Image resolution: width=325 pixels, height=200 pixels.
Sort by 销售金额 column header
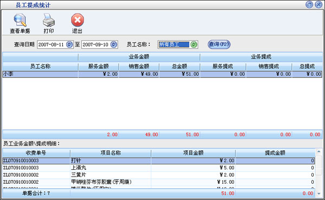tap(139, 66)
